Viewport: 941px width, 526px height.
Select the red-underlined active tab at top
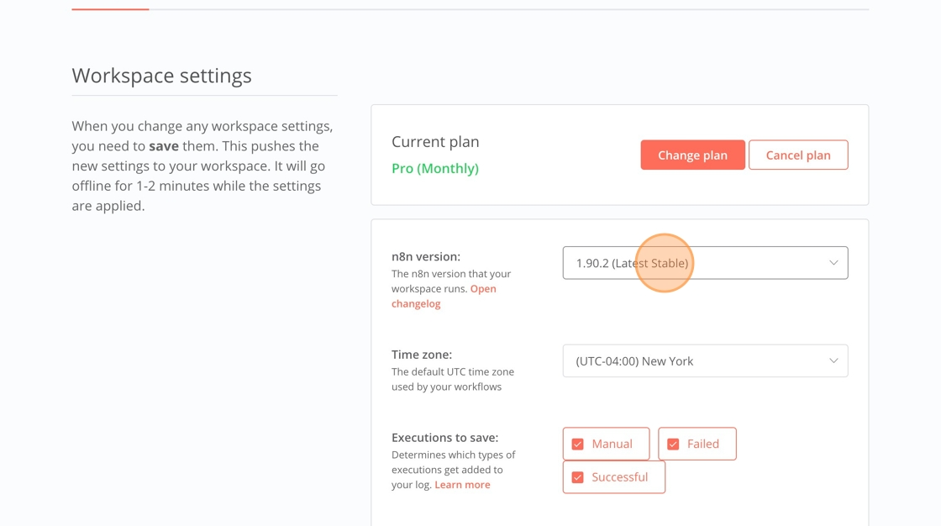110,8
